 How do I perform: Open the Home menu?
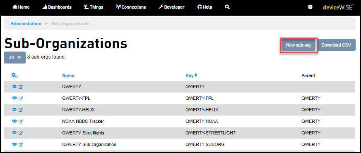pyautogui.click(x=21, y=7)
